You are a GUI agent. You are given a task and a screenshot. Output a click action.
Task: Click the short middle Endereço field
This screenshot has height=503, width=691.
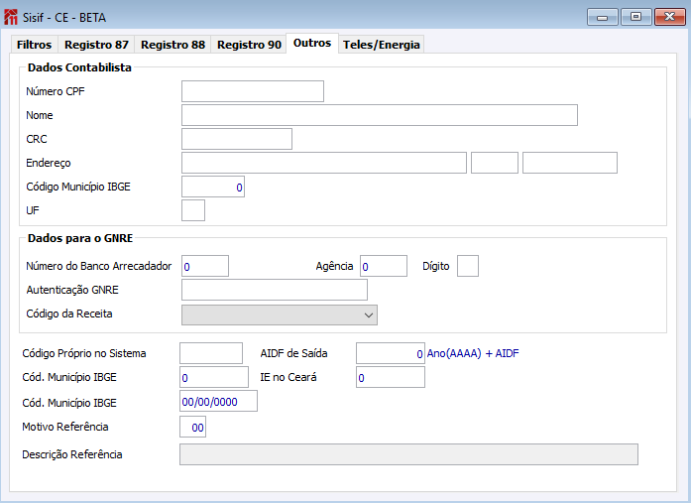(495, 163)
